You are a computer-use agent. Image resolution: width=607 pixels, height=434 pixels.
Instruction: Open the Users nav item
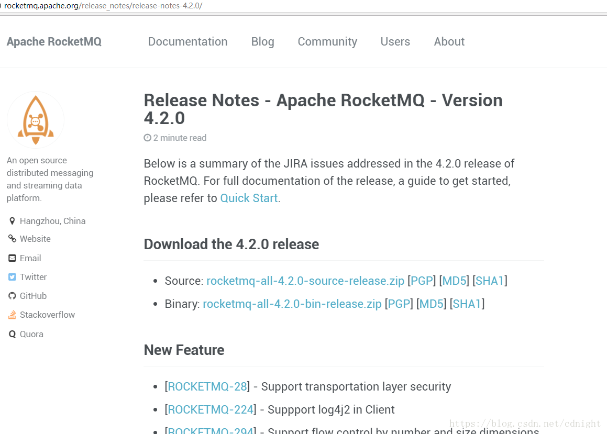(x=395, y=41)
